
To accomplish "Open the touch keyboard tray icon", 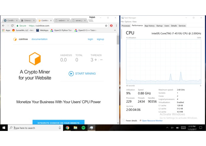I will 183,128.
